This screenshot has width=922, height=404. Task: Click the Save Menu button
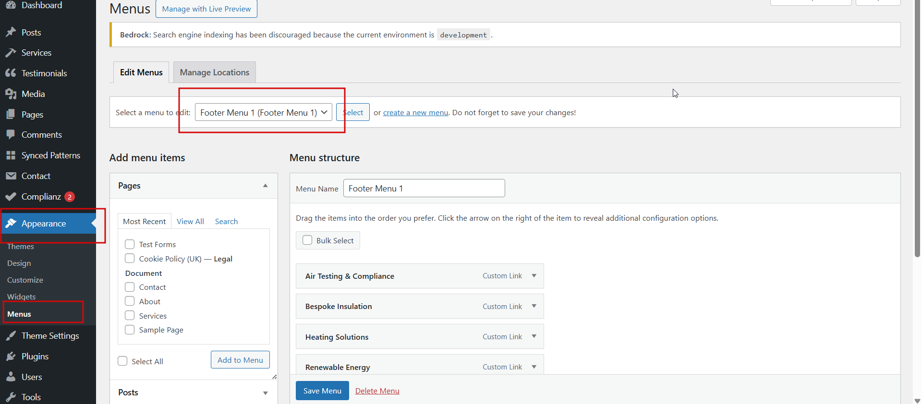coord(322,391)
